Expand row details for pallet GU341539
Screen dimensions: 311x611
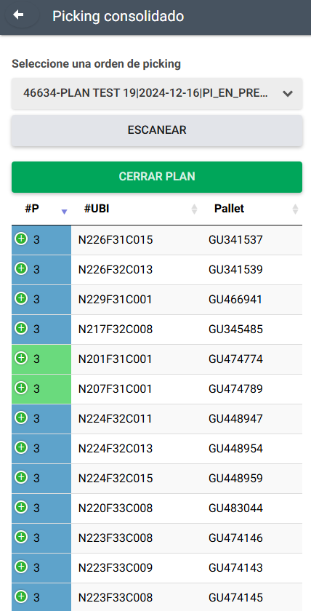21,268
